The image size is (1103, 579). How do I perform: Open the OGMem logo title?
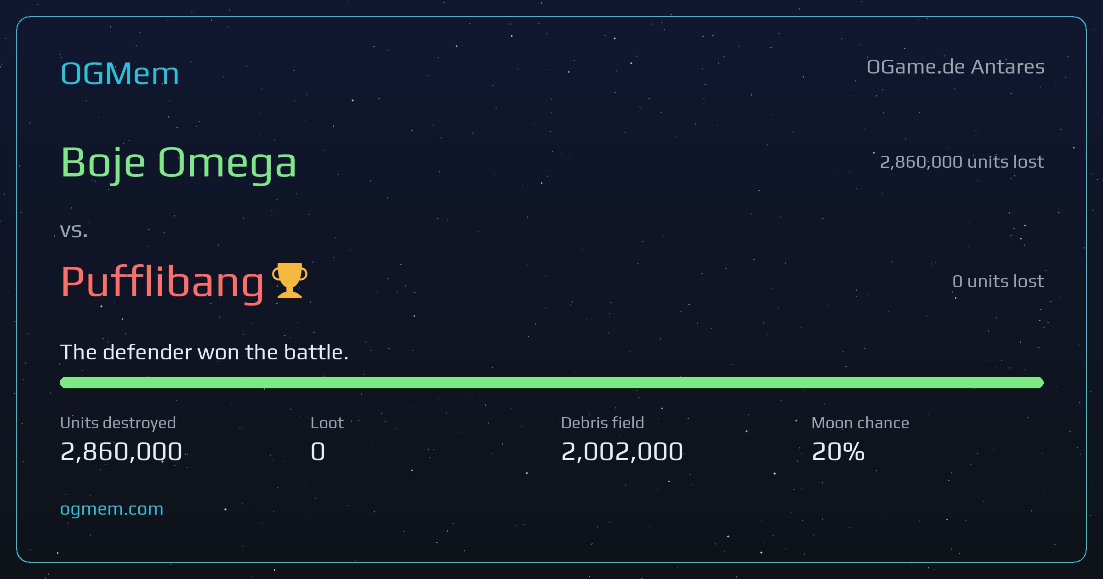coord(120,74)
